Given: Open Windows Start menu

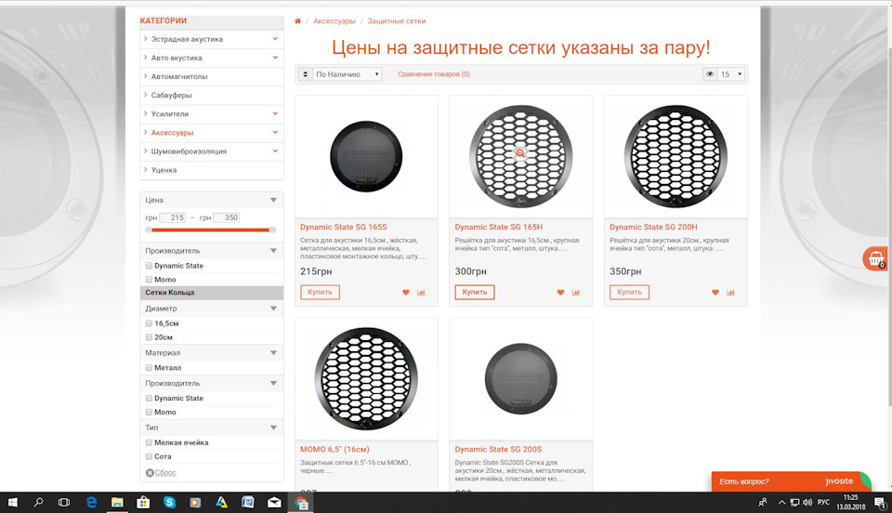Looking at the screenshot, I should pos(12,502).
